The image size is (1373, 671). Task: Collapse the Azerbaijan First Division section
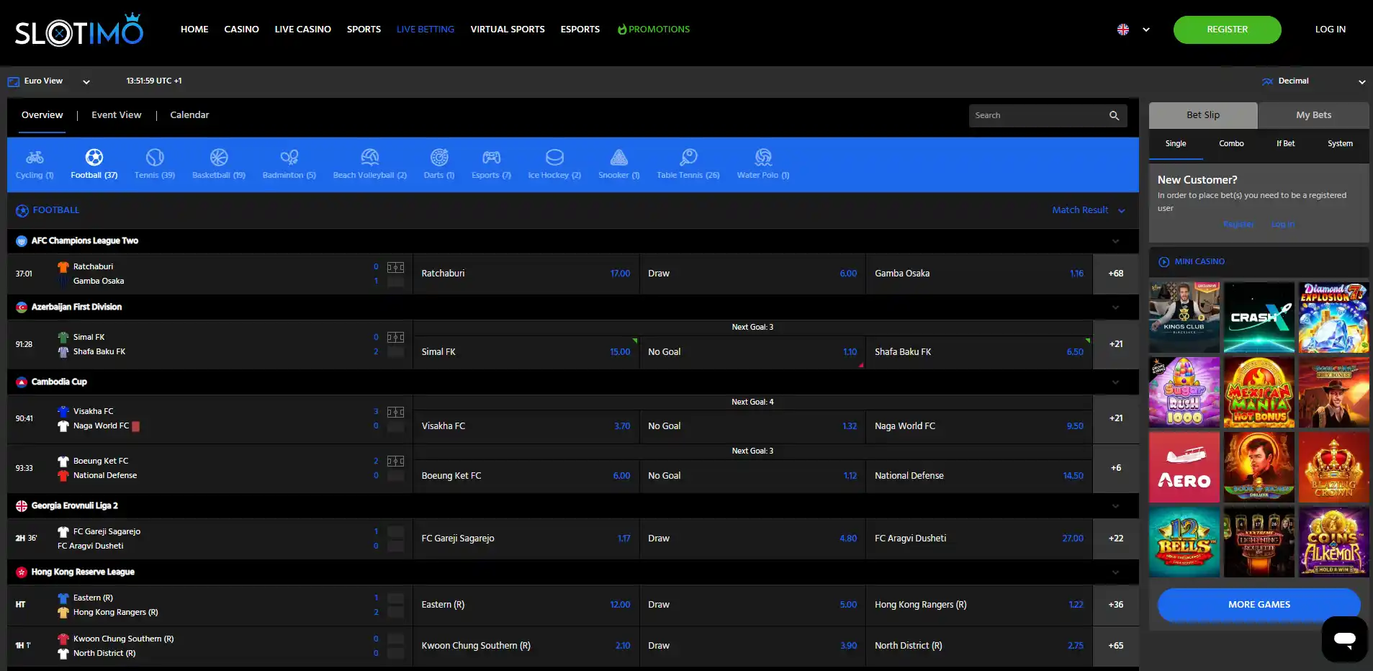point(1115,307)
